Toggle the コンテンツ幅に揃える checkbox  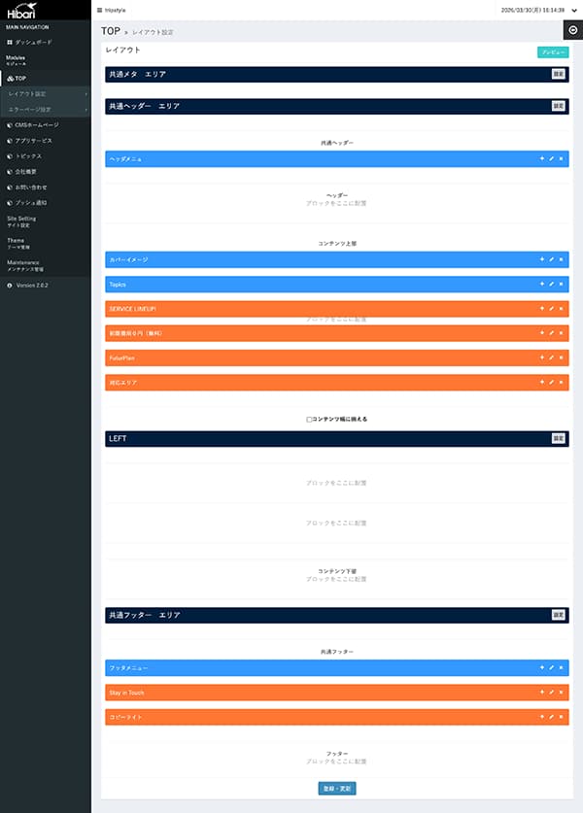(309, 420)
